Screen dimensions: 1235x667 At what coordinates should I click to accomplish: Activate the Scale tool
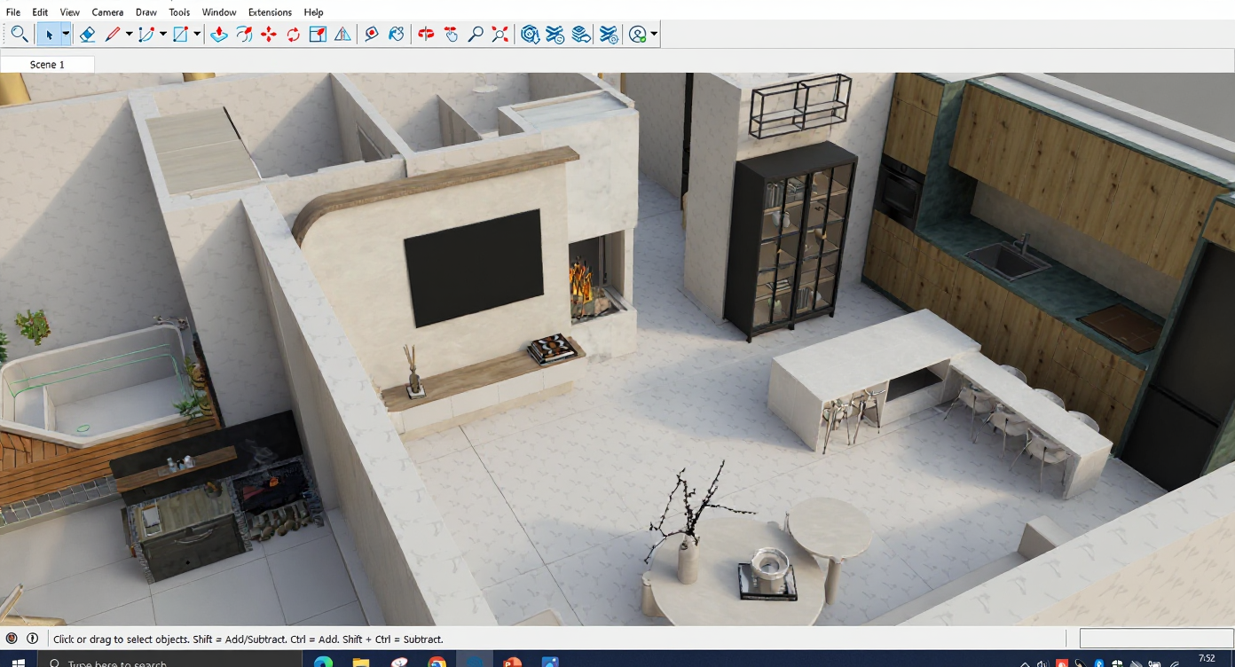coord(318,35)
